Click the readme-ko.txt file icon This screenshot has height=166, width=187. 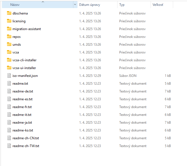(9, 130)
